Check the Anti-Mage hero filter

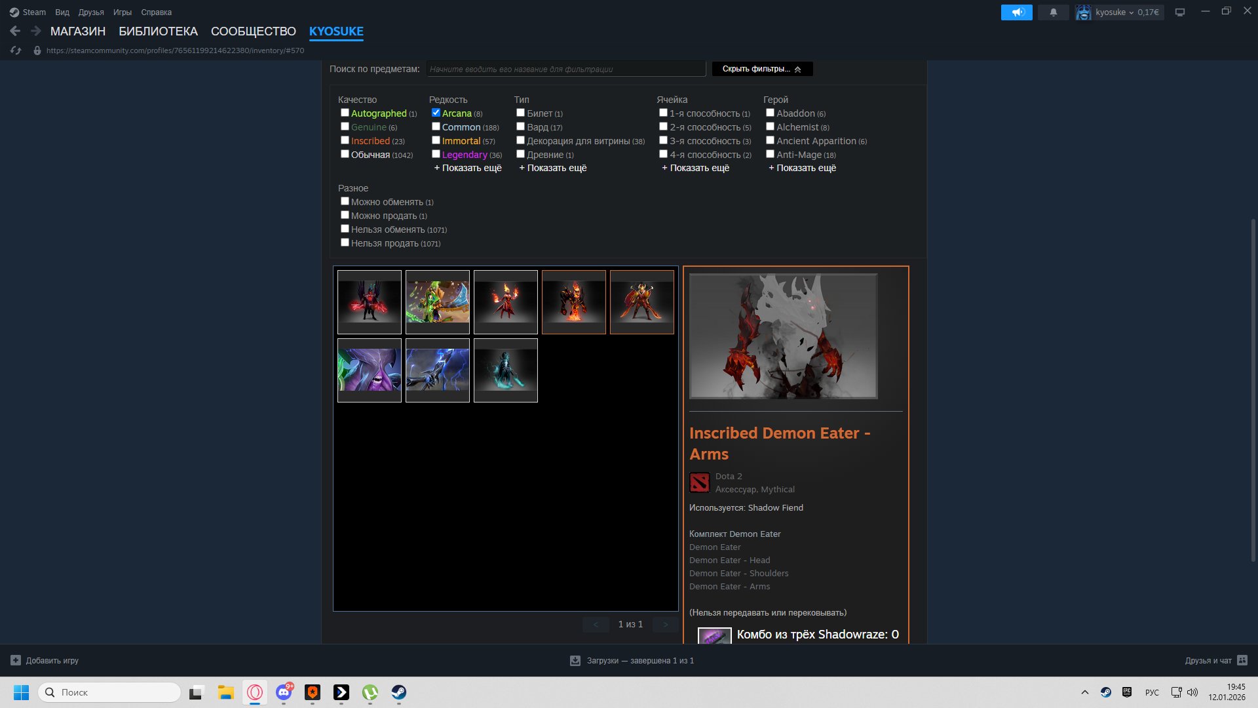(x=770, y=154)
